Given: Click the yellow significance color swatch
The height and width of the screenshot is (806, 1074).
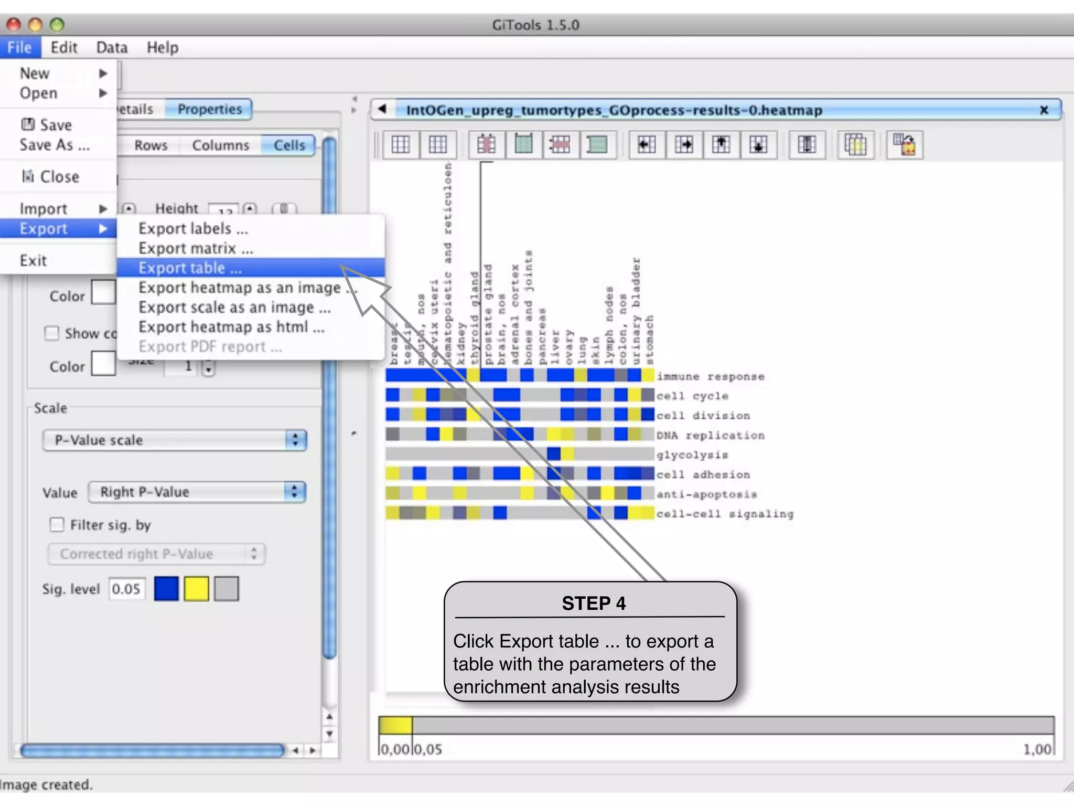Looking at the screenshot, I should point(197,589).
